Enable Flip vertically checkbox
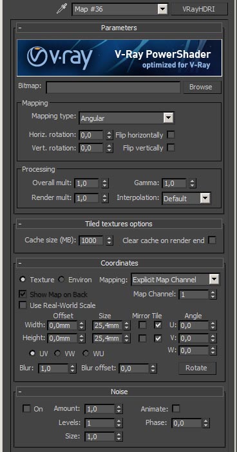 click(171, 148)
